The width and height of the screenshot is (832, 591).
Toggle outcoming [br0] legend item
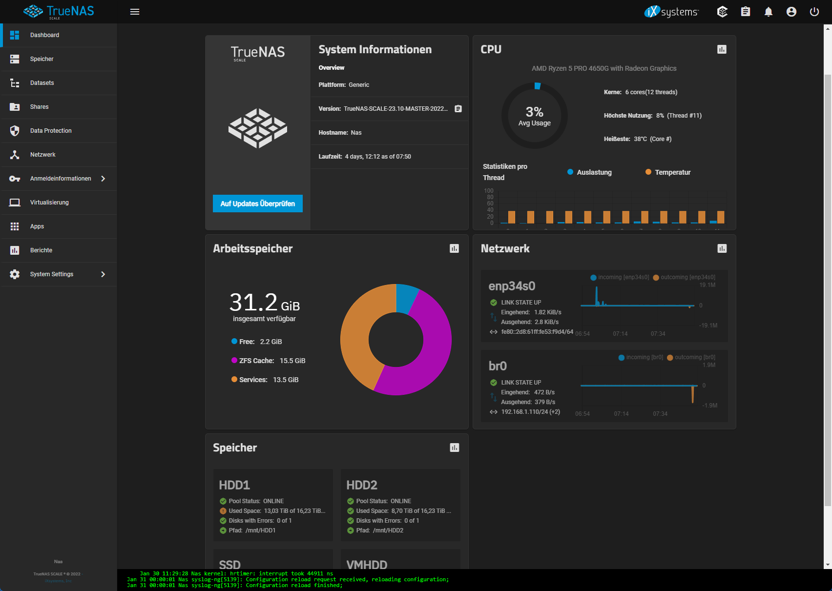click(691, 357)
